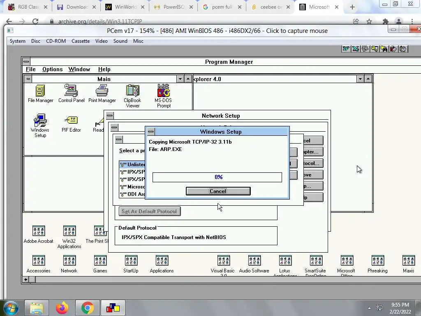The image size is (421, 316).
Task: Click the browser address bar
Action: [x=199, y=21]
